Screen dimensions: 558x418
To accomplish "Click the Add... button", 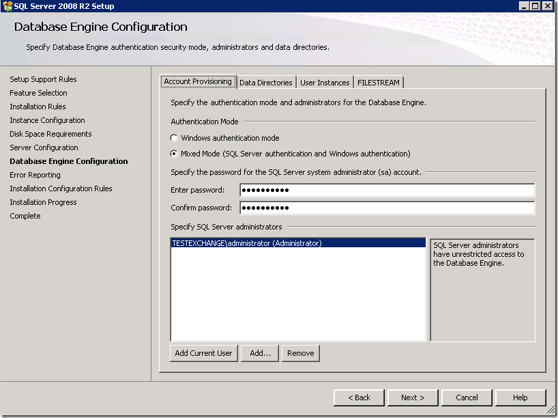I will (260, 353).
